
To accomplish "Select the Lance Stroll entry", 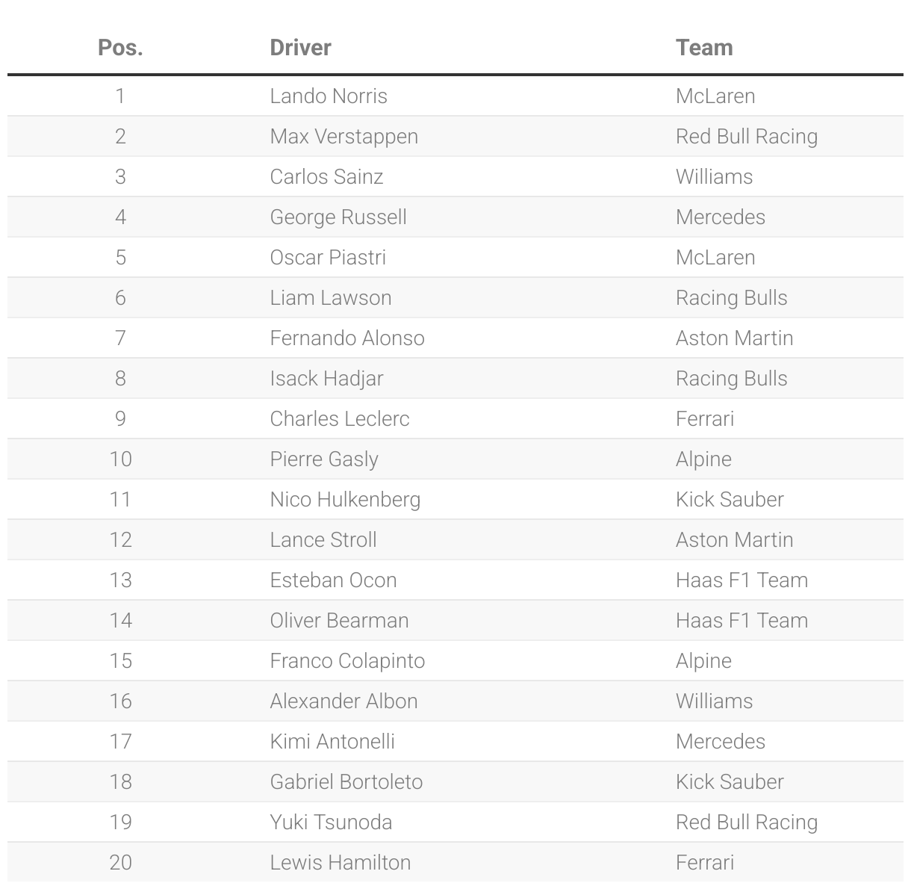I will pyautogui.click(x=323, y=540).
